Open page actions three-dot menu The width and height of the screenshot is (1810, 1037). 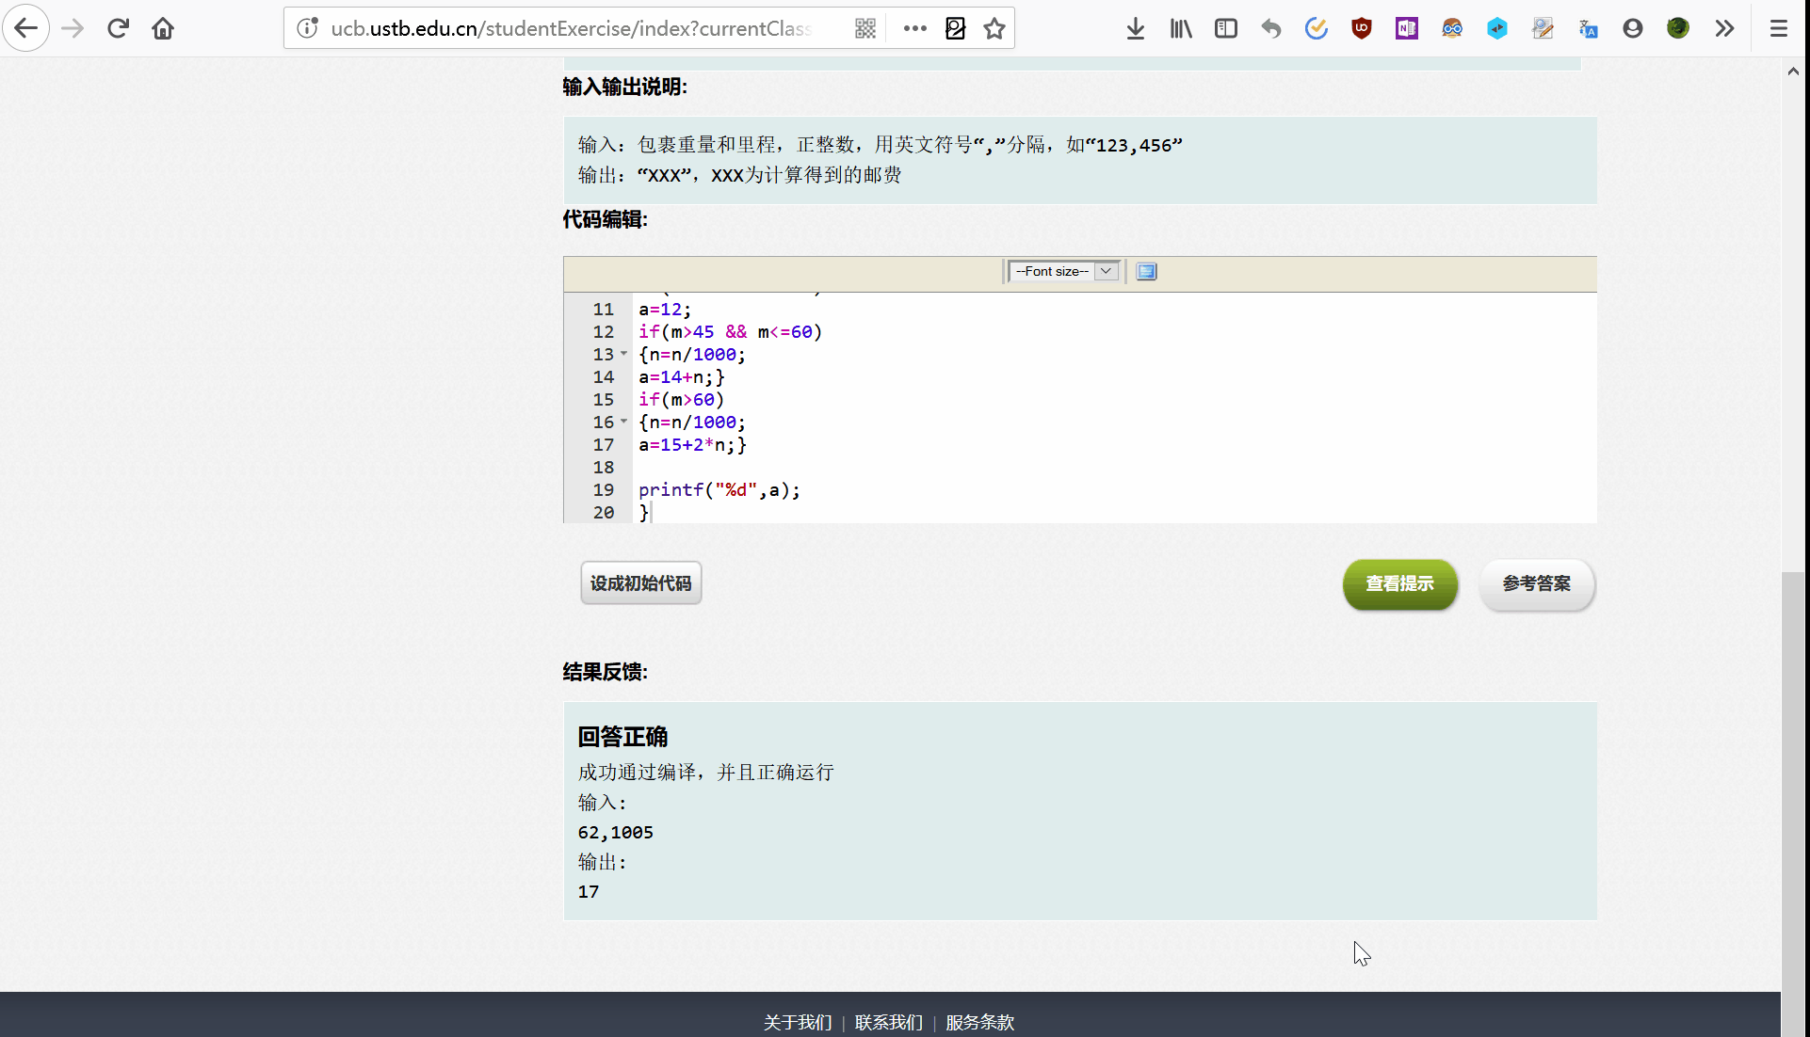point(914,28)
